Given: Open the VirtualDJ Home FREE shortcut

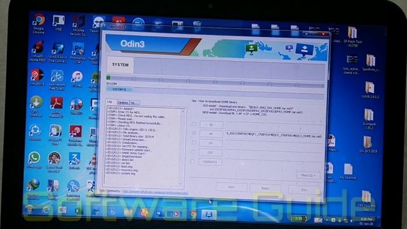Looking at the screenshot, I should (x=38, y=52).
